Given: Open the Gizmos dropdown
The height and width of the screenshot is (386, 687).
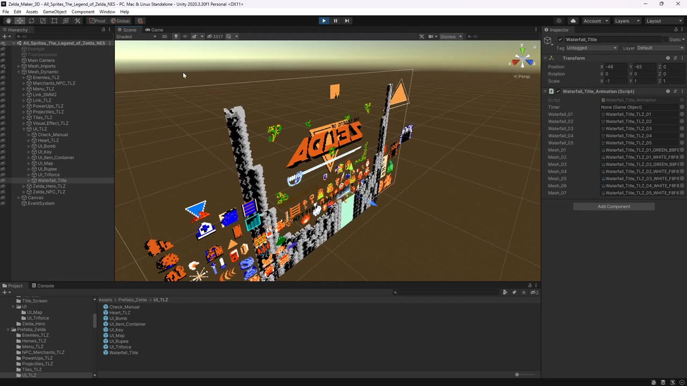Looking at the screenshot, I should click(x=451, y=36).
